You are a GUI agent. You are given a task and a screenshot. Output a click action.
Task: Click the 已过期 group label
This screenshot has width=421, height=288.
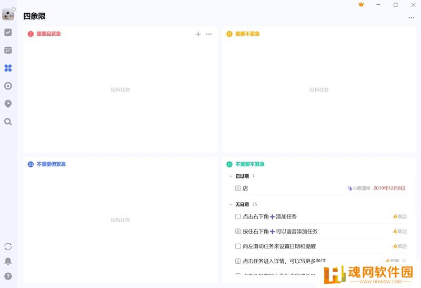(x=242, y=176)
